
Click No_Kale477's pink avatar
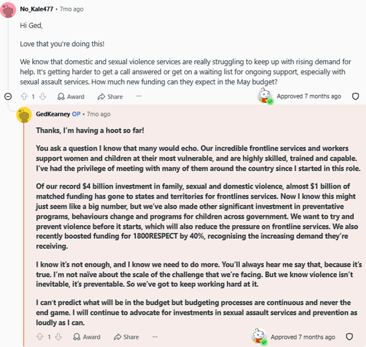8,10
